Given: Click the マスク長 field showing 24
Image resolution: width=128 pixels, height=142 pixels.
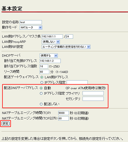Looking at the screenshot, I should (x=69, y=37).
